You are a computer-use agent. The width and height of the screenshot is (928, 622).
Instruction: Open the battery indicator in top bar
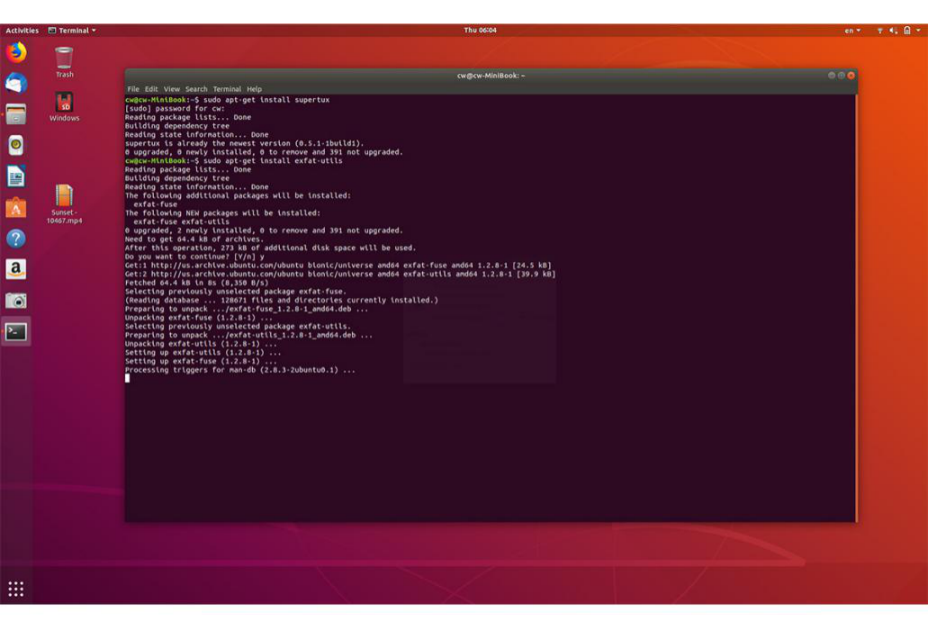(906, 31)
